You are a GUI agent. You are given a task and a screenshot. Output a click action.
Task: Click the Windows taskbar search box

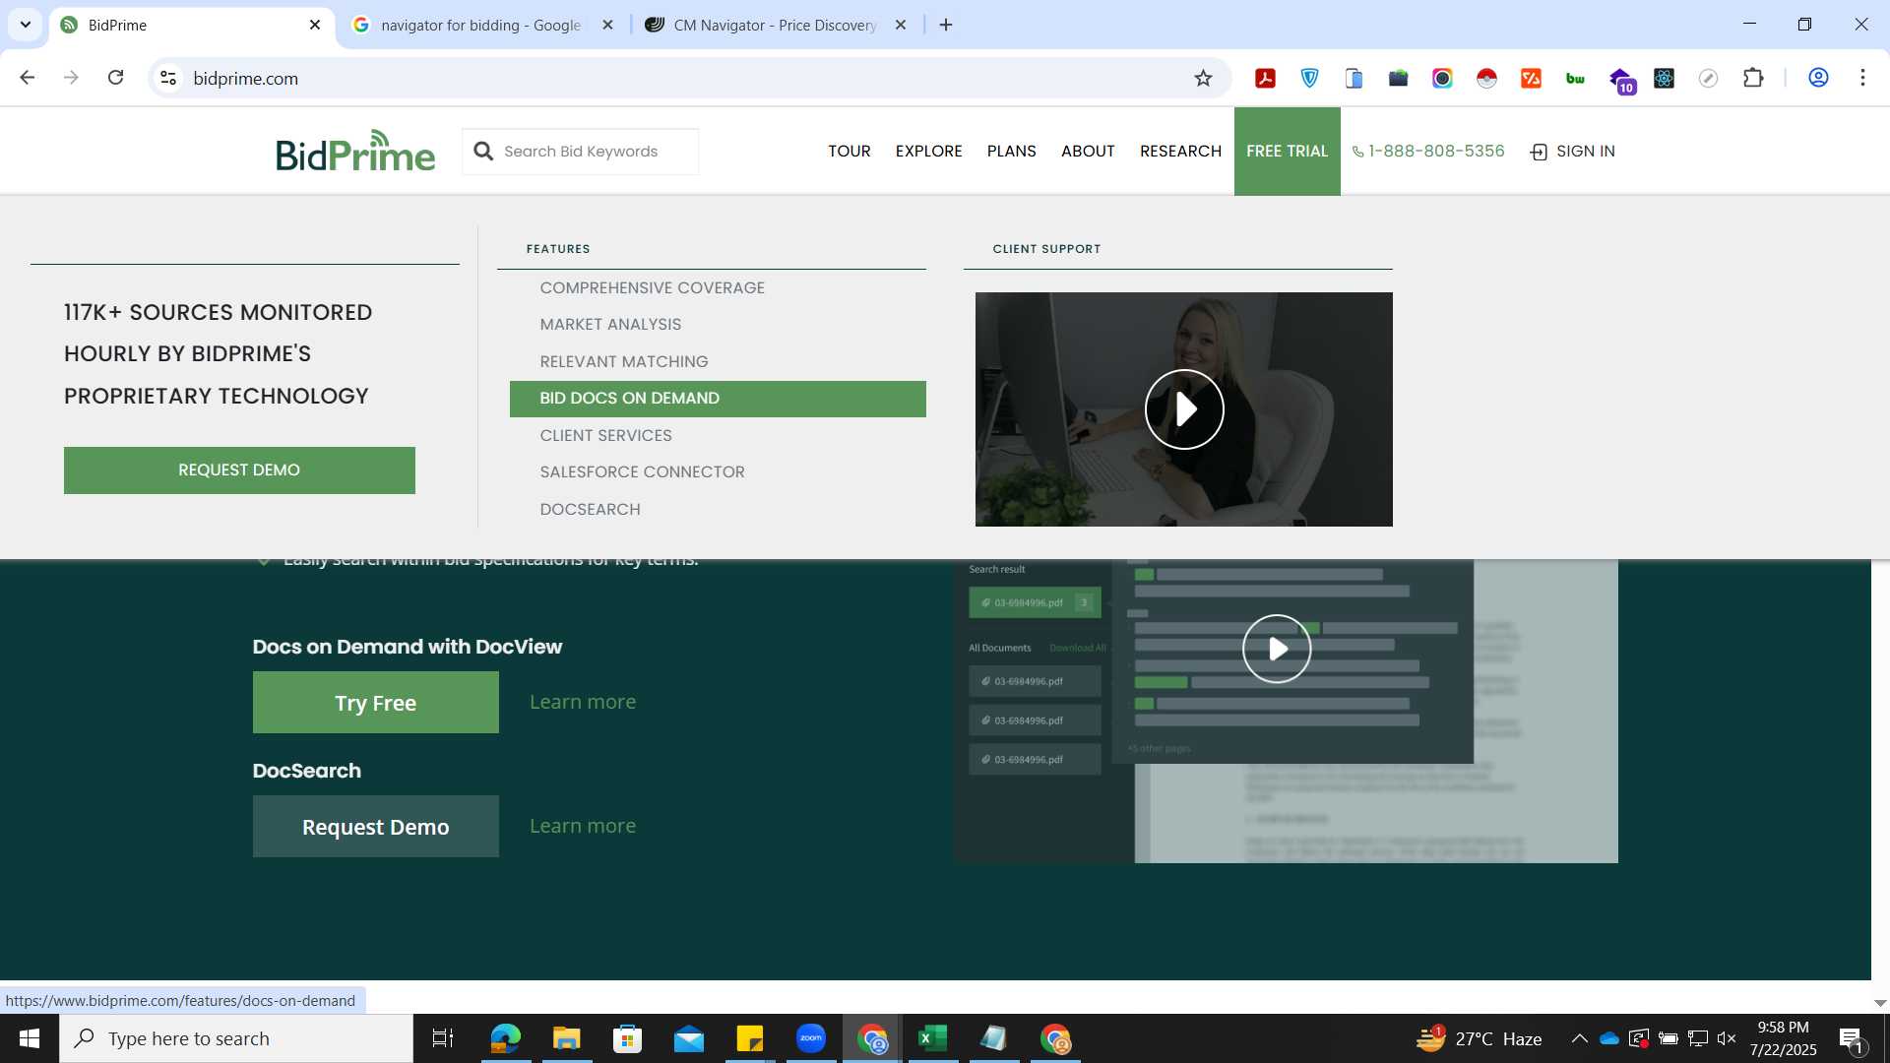coord(236,1038)
